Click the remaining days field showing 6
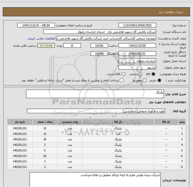Viewport: 193px width, 187px height. [x=72, y=45]
